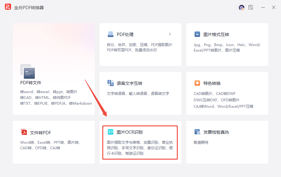Select the 文件转PDF card title
This screenshot has width=281, height=177.
40,133
